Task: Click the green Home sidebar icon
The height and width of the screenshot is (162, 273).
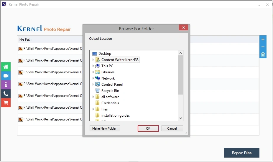Action: [x=6, y=67]
